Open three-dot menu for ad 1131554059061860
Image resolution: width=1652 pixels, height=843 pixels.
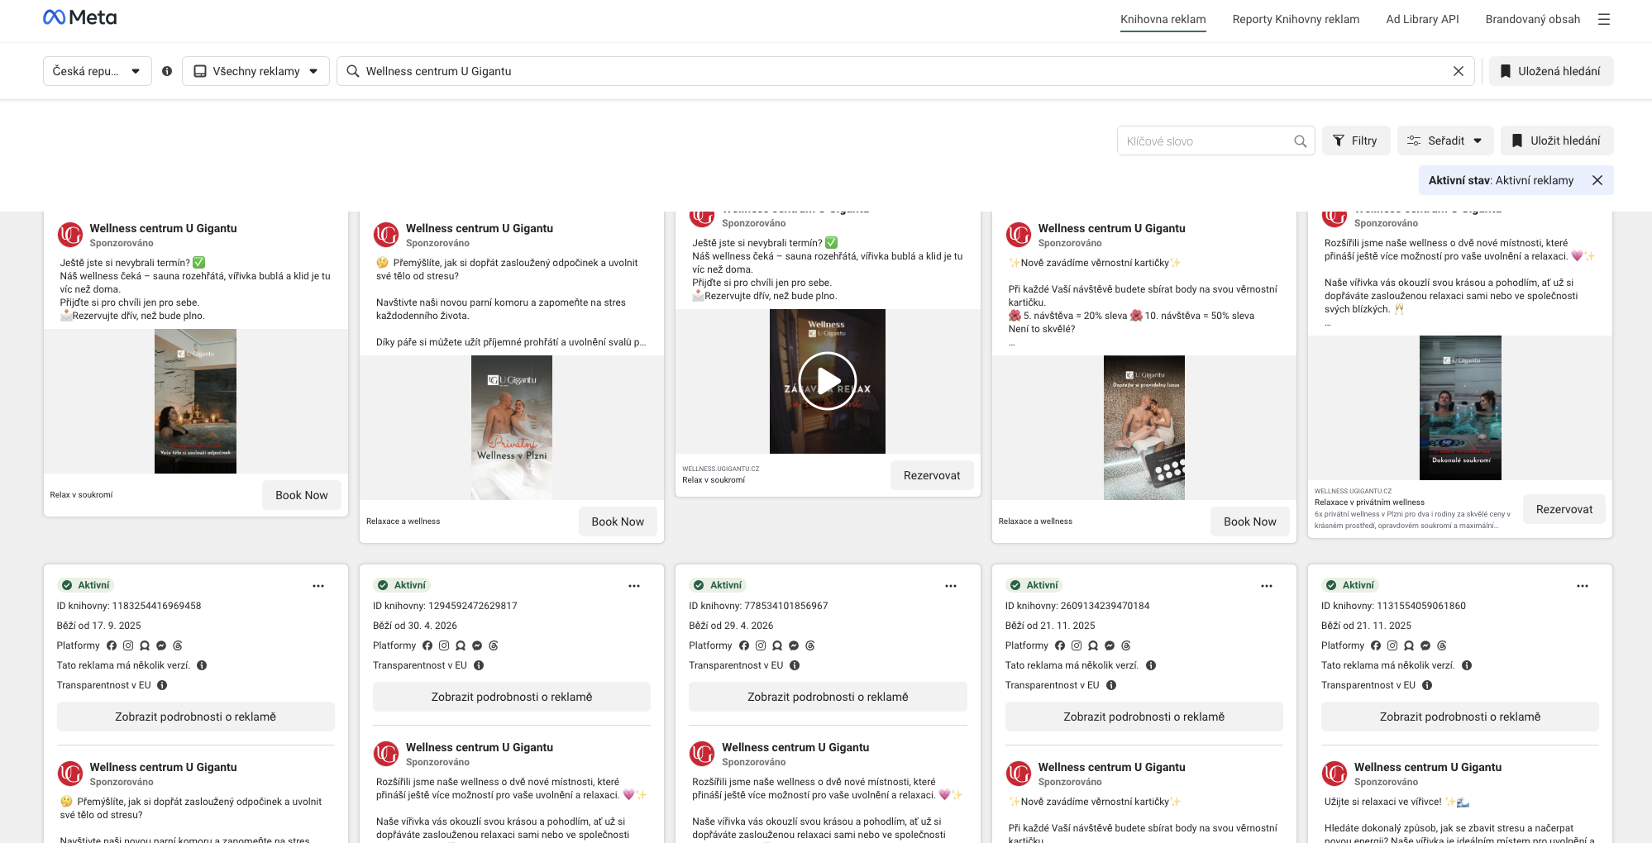click(1583, 586)
